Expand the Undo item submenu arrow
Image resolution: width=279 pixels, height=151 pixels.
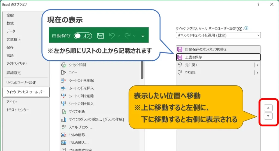pyautogui.click(x=256, y=65)
